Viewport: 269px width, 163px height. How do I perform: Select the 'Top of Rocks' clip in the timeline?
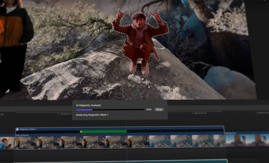[120, 140]
